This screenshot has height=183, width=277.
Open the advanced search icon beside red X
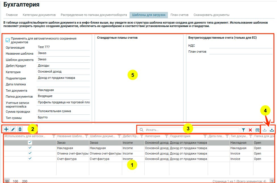point(257,130)
